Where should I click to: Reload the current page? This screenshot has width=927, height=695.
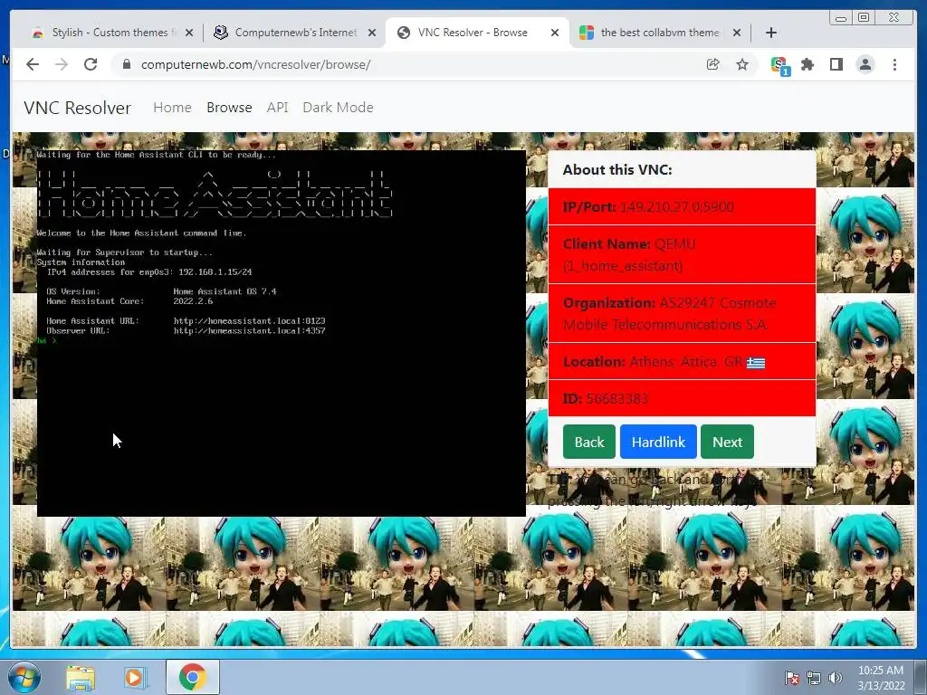pos(91,64)
